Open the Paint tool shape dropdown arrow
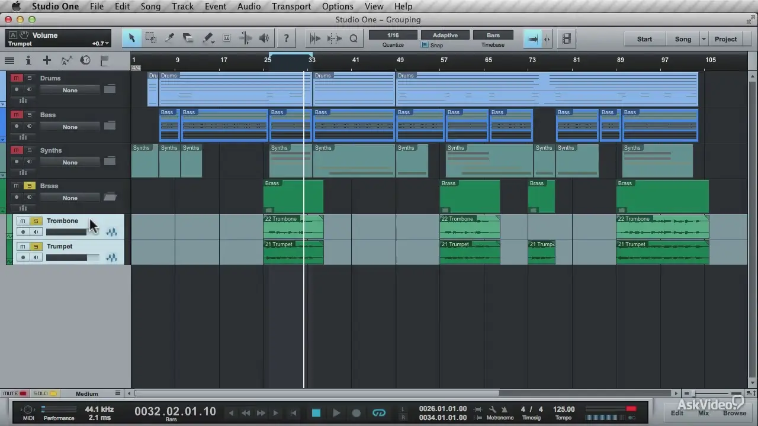 pos(212,43)
